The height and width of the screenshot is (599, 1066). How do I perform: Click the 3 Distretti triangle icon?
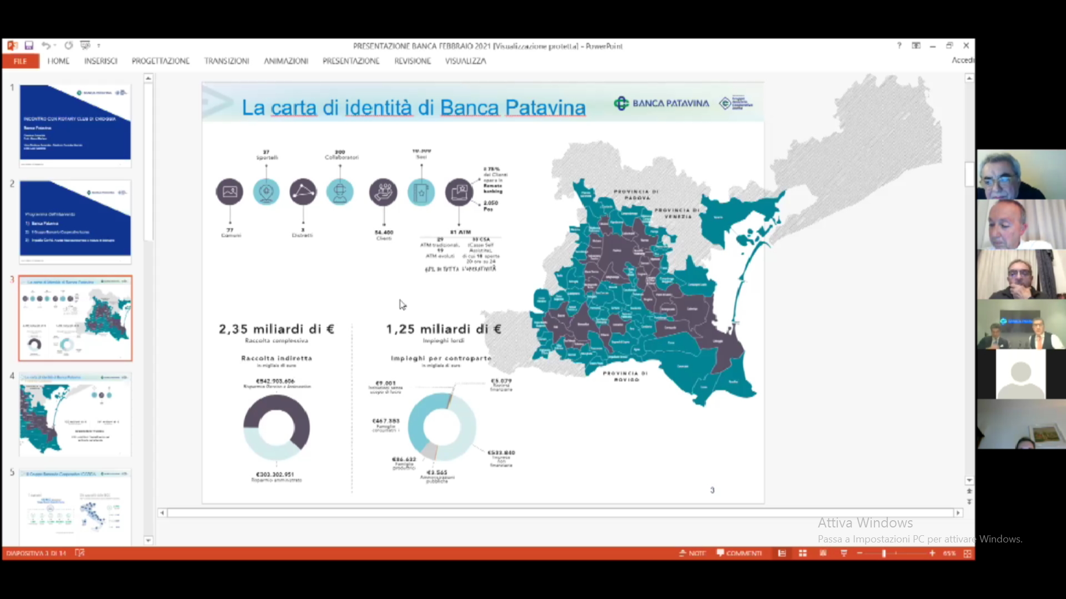(x=303, y=192)
